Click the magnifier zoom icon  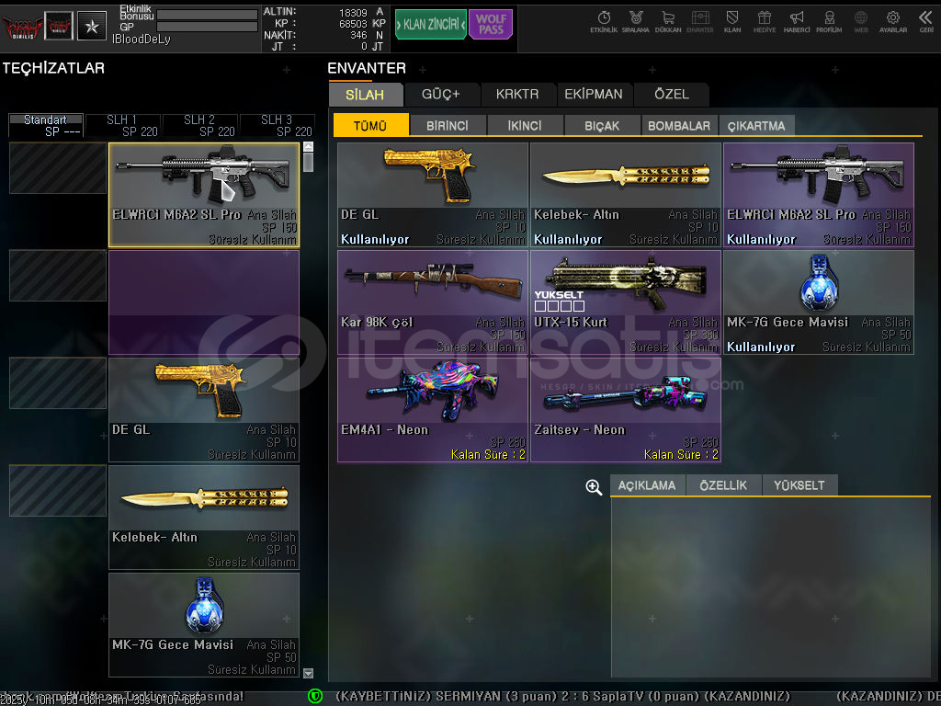(594, 487)
